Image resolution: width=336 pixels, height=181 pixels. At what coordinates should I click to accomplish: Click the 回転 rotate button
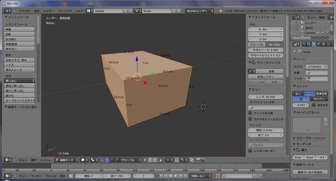click(x=19, y=34)
